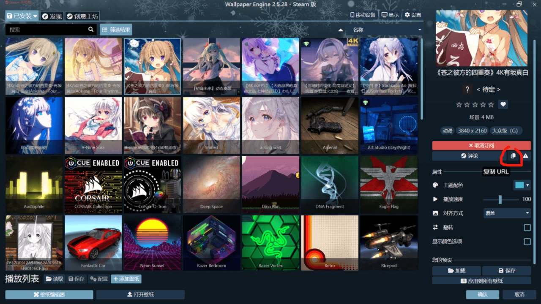Select the Retro wallpaper
The width and height of the screenshot is (541, 304).
point(330,243)
